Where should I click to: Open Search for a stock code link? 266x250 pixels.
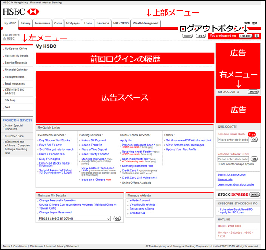pyautogui.click(x=231, y=174)
